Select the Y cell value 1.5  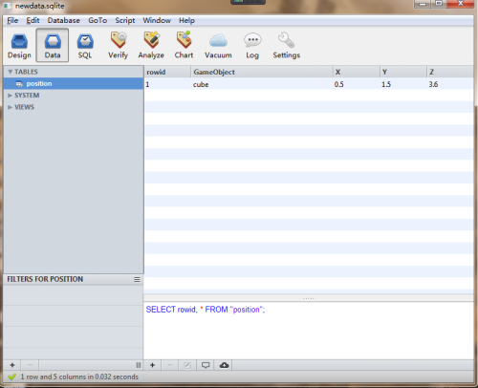coord(403,84)
